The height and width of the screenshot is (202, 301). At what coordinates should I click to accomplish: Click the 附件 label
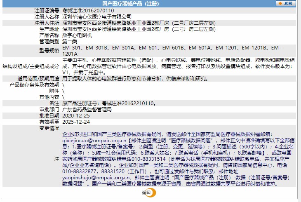click(54, 91)
